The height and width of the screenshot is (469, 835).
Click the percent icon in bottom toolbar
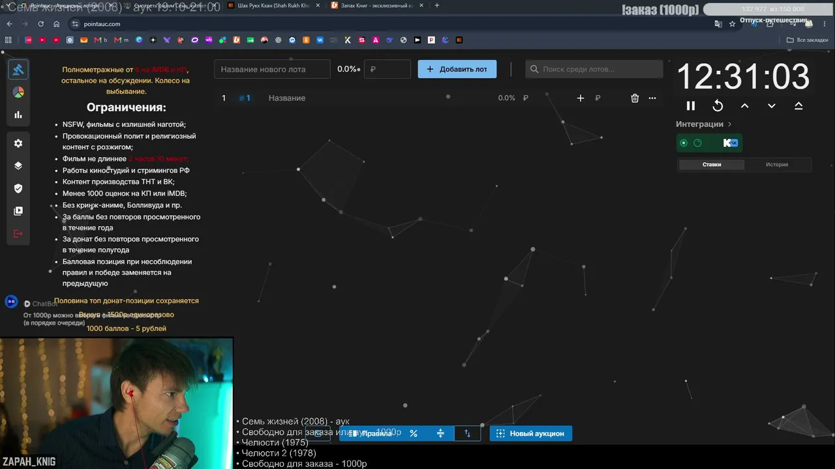(414, 433)
